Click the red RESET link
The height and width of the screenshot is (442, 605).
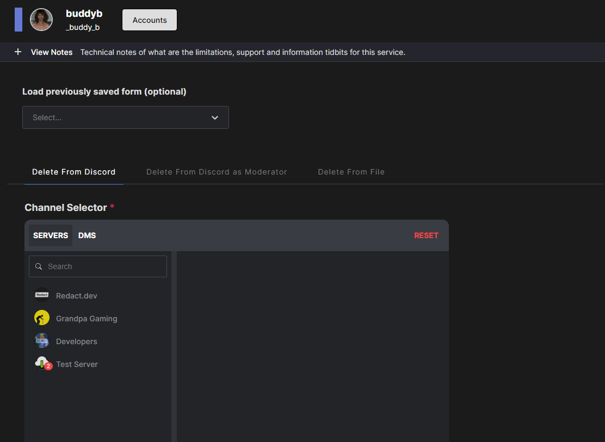click(x=427, y=235)
